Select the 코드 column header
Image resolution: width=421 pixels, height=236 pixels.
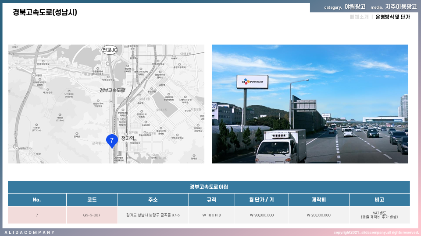coord(92,200)
